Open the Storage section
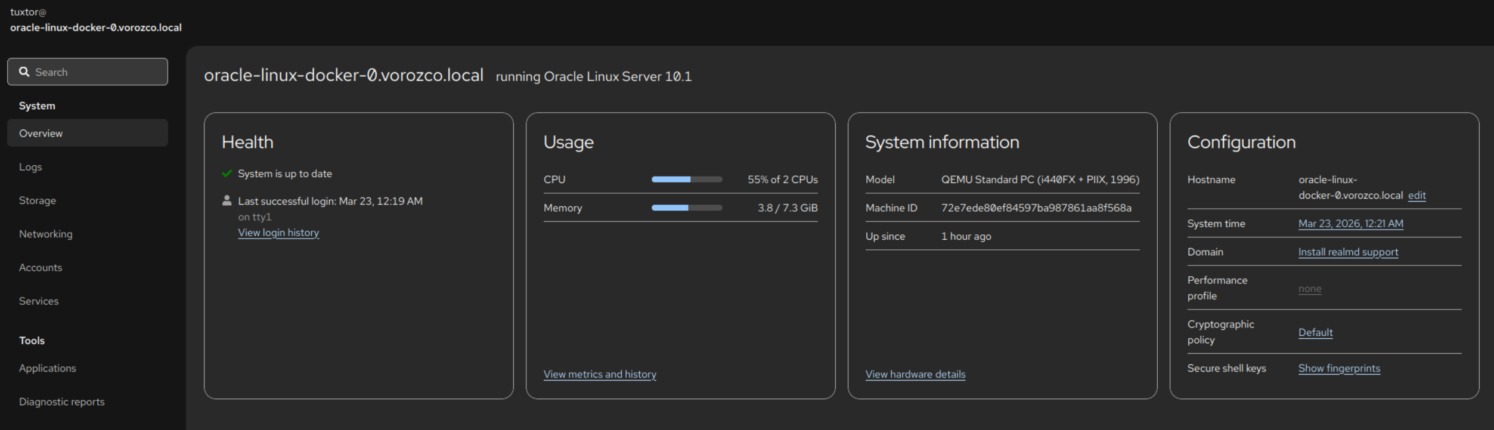The image size is (1494, 430). point(38,200)
